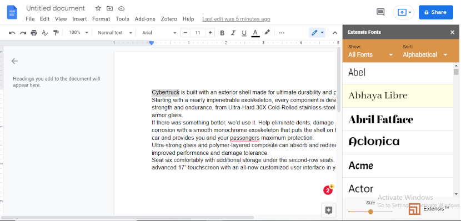Open the Zotero menu

(x=169, y=19)
